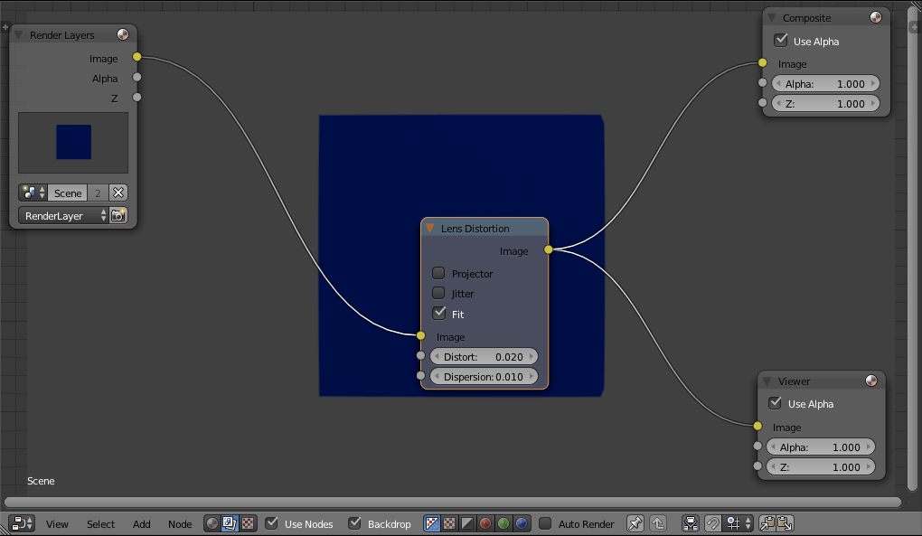Click Lens Distortion Image output socket

coord(549,249)
